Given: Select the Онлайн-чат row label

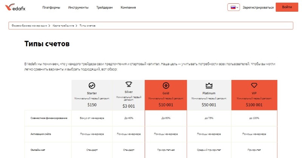Looking at the screenshot, I should (x=38, y=150).
